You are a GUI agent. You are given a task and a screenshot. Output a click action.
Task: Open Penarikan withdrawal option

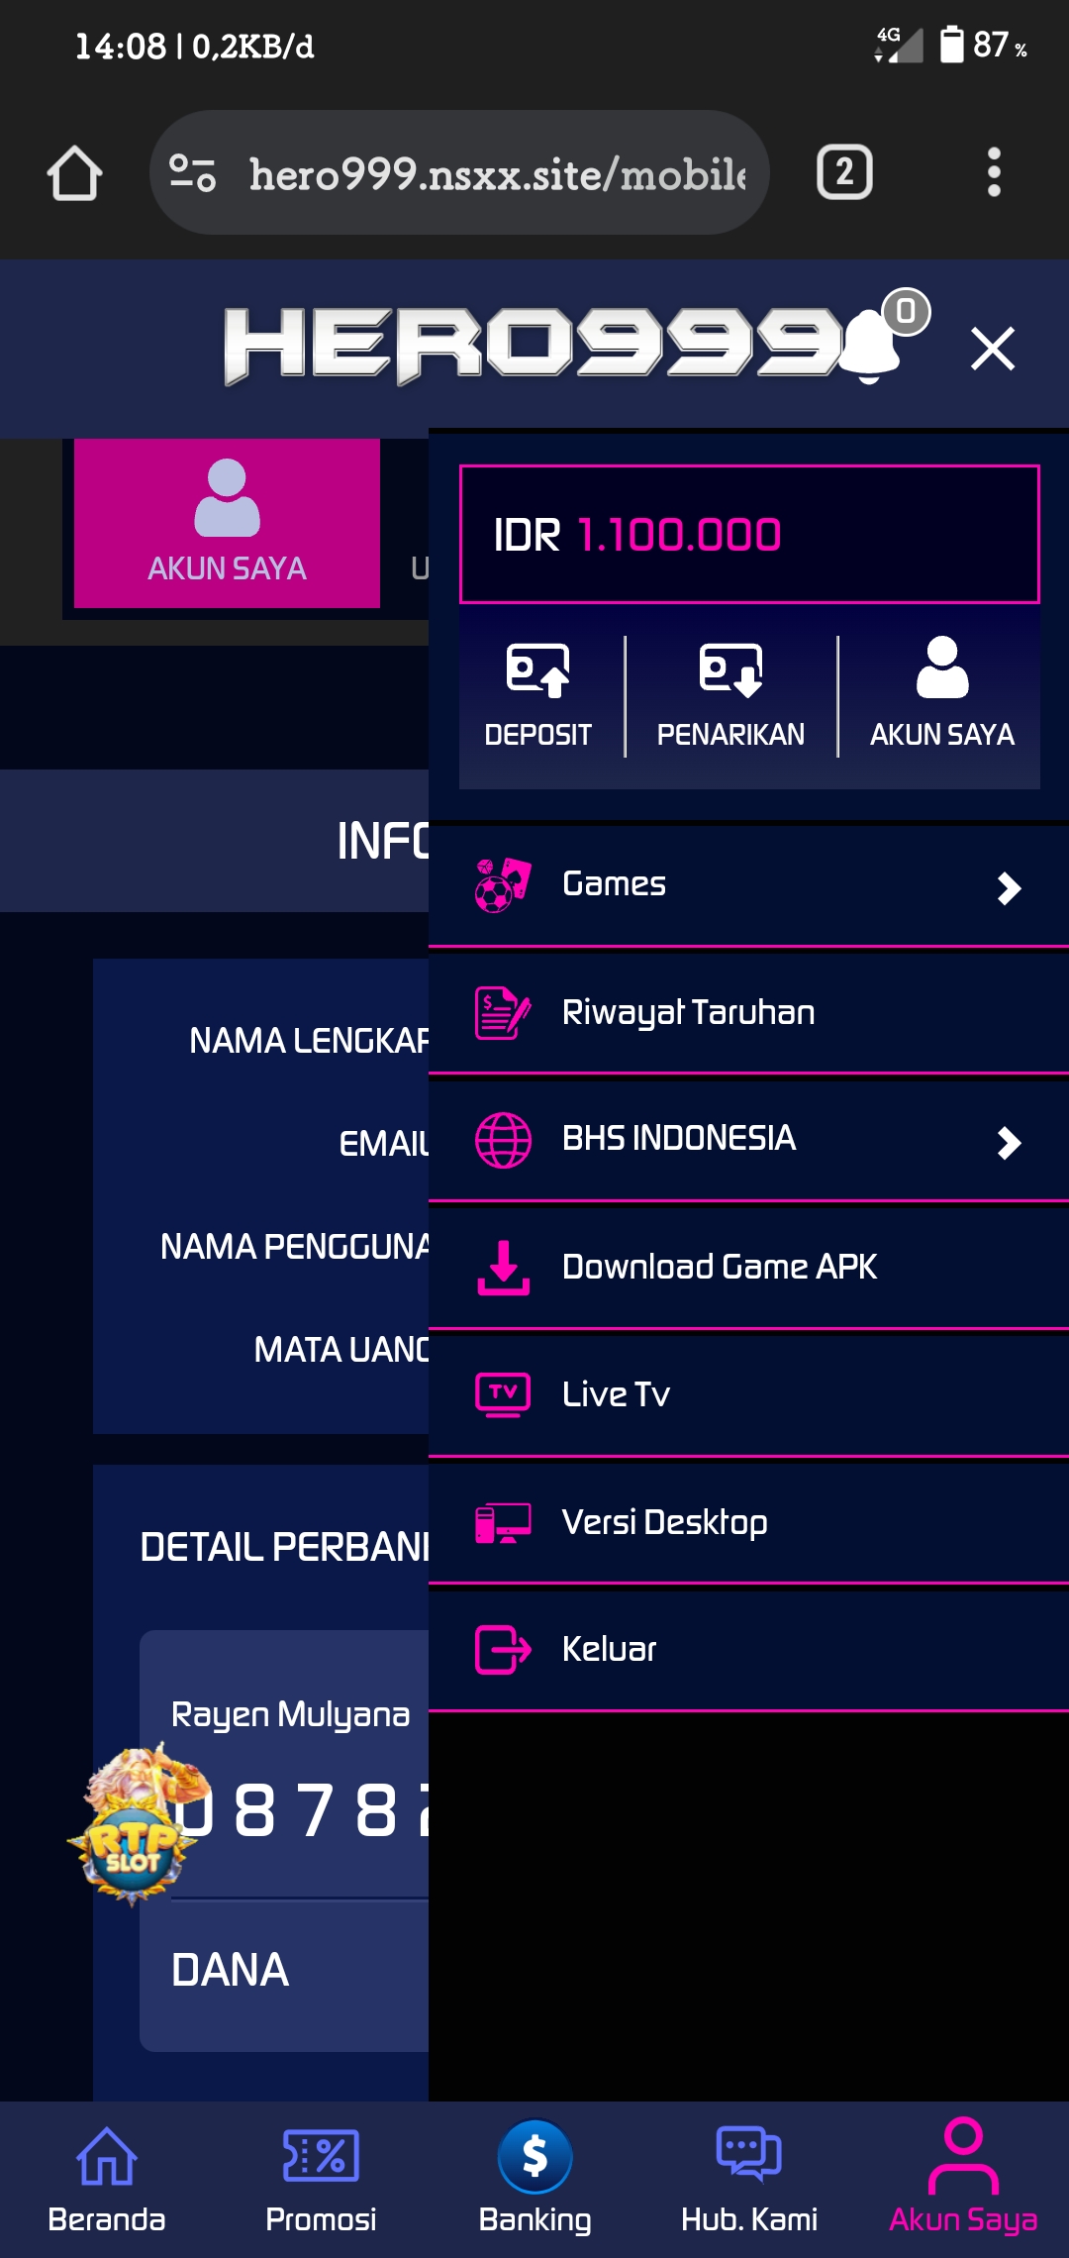(730, 693)
